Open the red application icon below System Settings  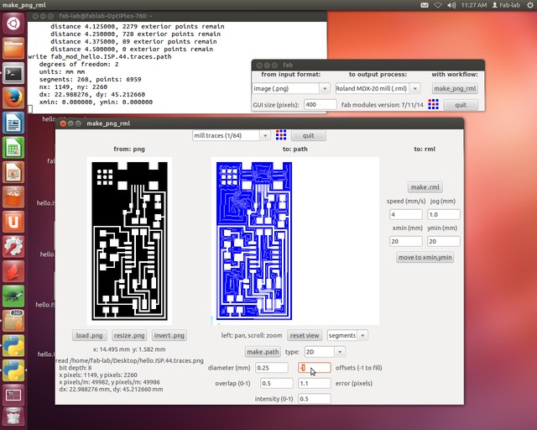coord(13,271)
